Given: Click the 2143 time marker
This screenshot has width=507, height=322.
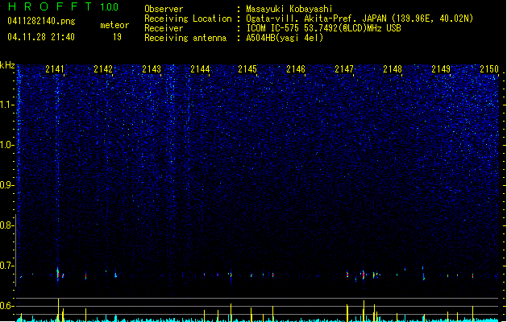Looking at the screenshot, I should click(152, 69).
